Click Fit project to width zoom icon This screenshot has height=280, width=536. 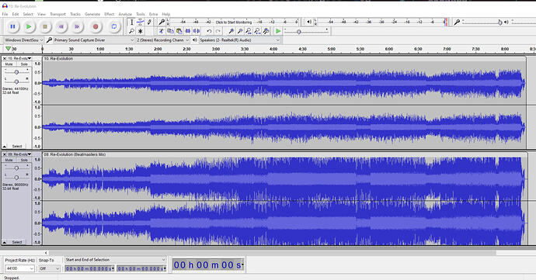257,31
